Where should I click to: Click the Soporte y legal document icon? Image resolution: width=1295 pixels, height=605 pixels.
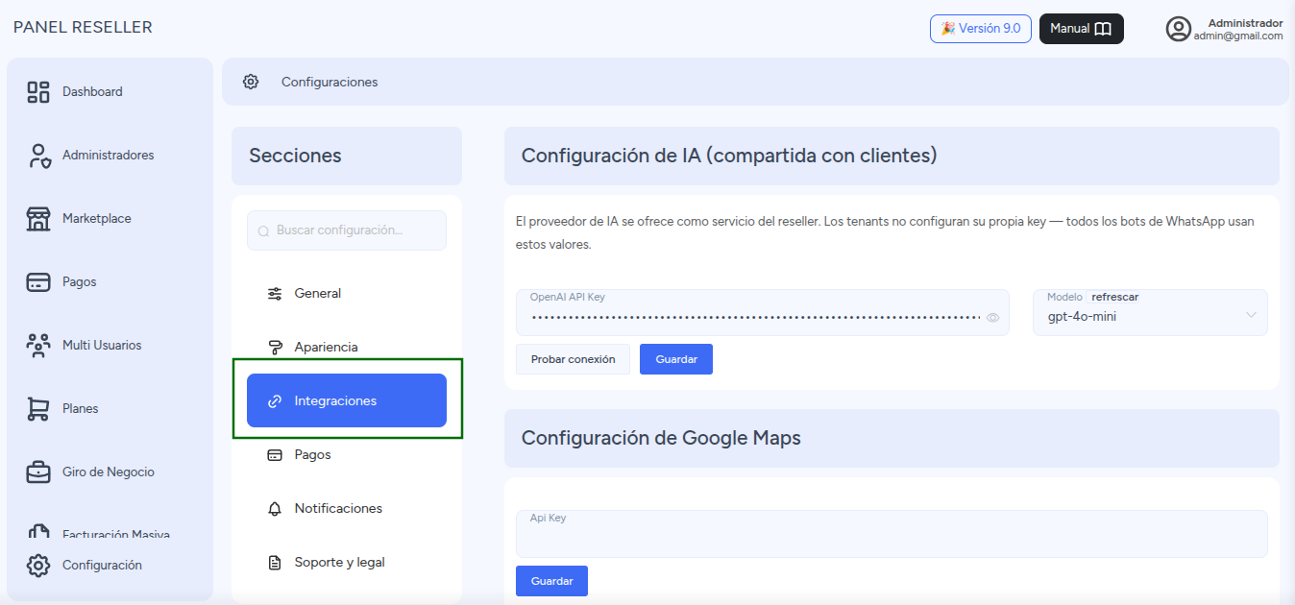coord(275,563)
